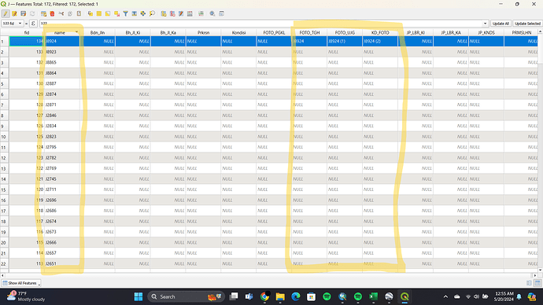Open the actions magnifier-gear icon

tap(212, 14)
